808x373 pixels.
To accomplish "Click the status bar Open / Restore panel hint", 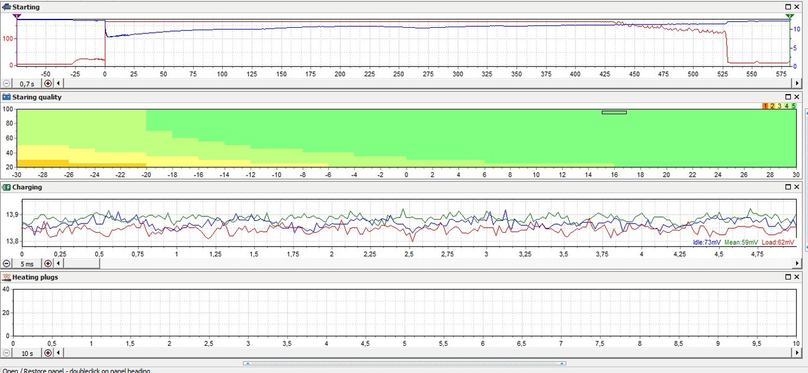I will pyautogui.click(x=76, y=370).
